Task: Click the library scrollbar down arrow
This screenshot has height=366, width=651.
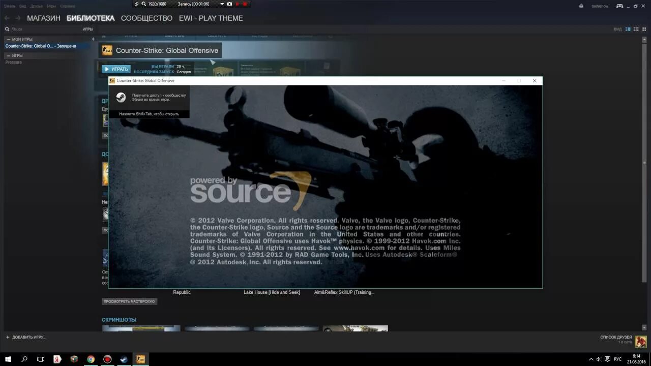Action: point(644,328)
